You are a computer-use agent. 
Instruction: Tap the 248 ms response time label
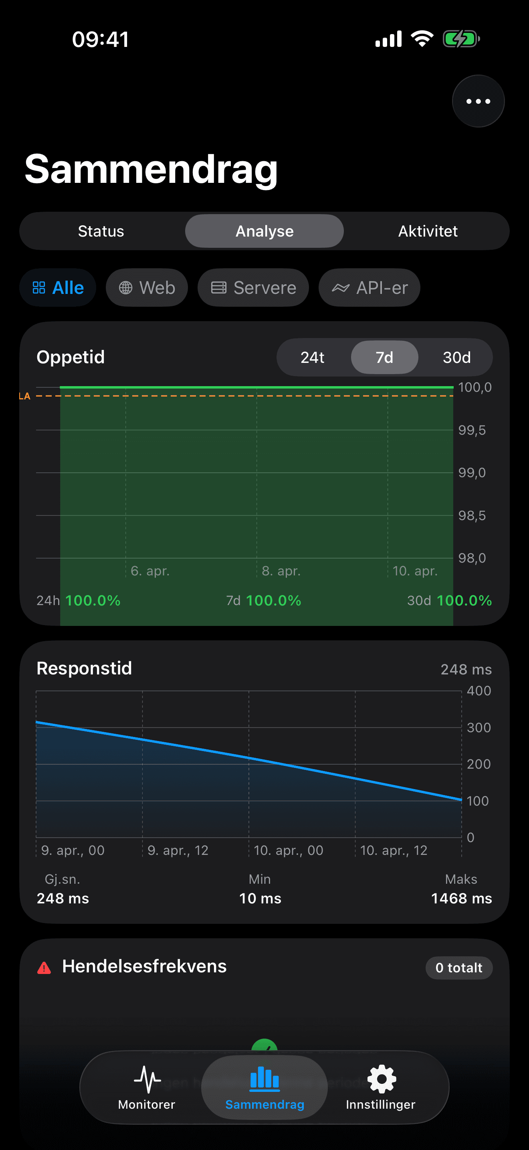pos(466,669)
